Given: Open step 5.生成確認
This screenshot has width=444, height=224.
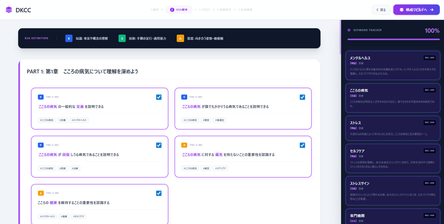Looking at the screenshot, I should pos(245,10).
